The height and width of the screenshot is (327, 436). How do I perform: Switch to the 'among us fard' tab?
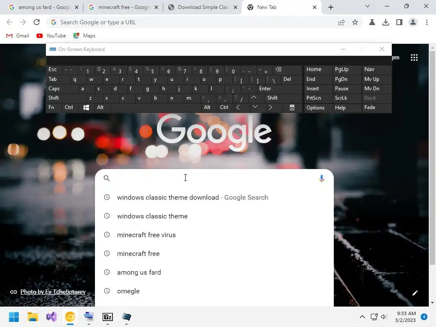(x=43, y=7)
